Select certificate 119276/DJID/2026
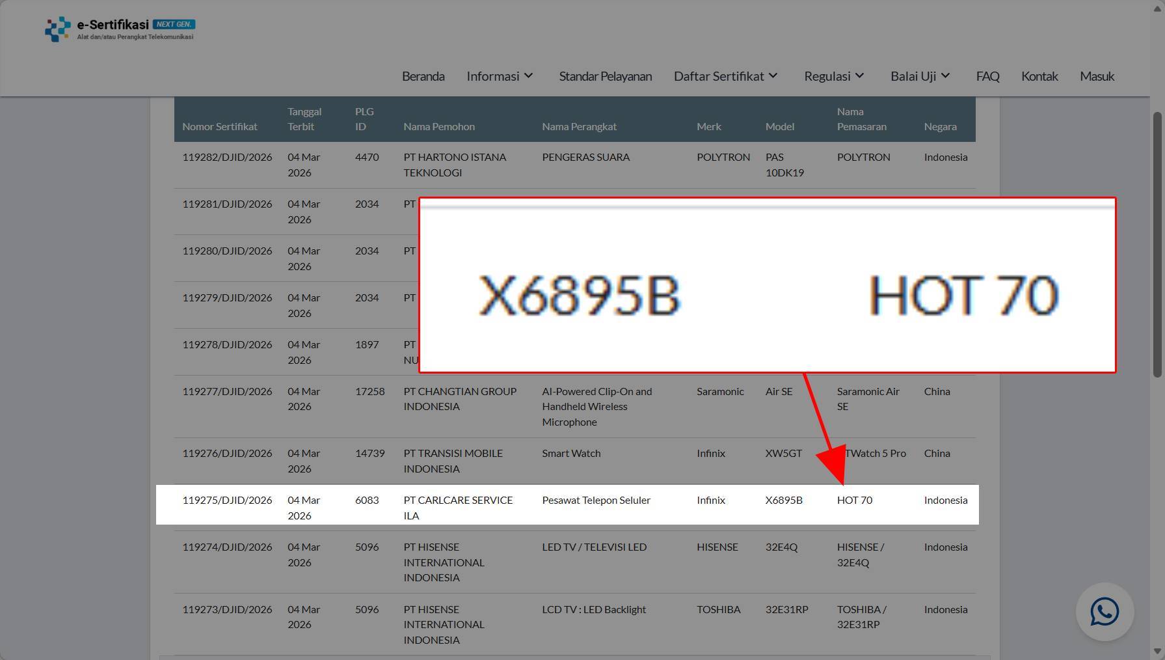This screenshot has height=660, width=1165. click(227, 453)
